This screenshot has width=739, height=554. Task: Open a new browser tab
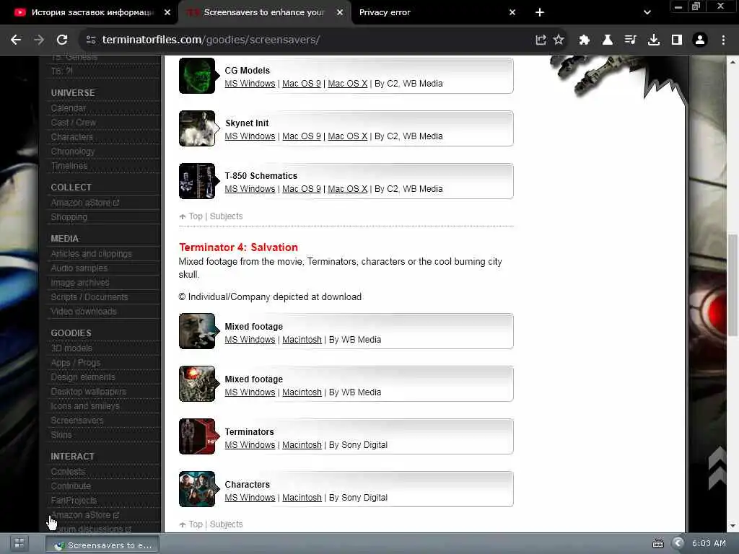(540, 13)
